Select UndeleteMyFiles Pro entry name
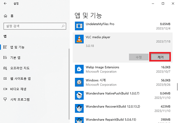The height and width of the screenshot is (123, 178). coord(100,24)
